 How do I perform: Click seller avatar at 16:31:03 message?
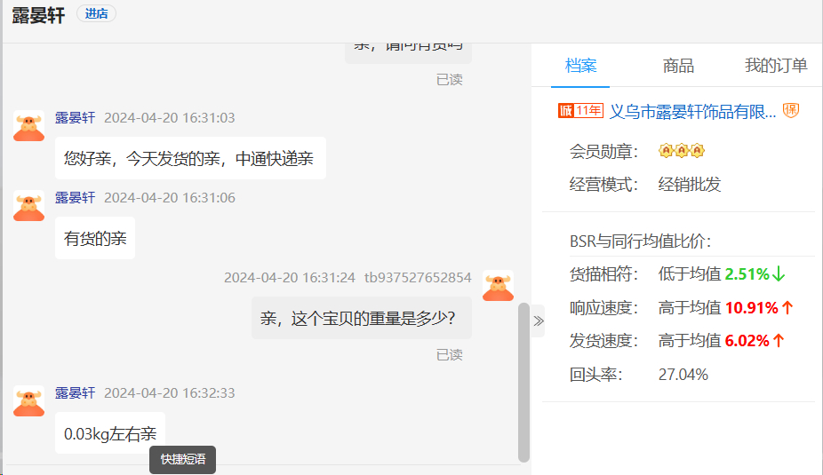(28, 126)
